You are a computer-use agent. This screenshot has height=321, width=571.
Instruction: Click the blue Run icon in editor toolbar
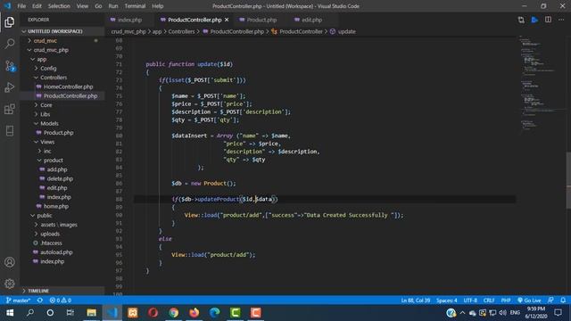pyautogui.click(x=534, y=20)
